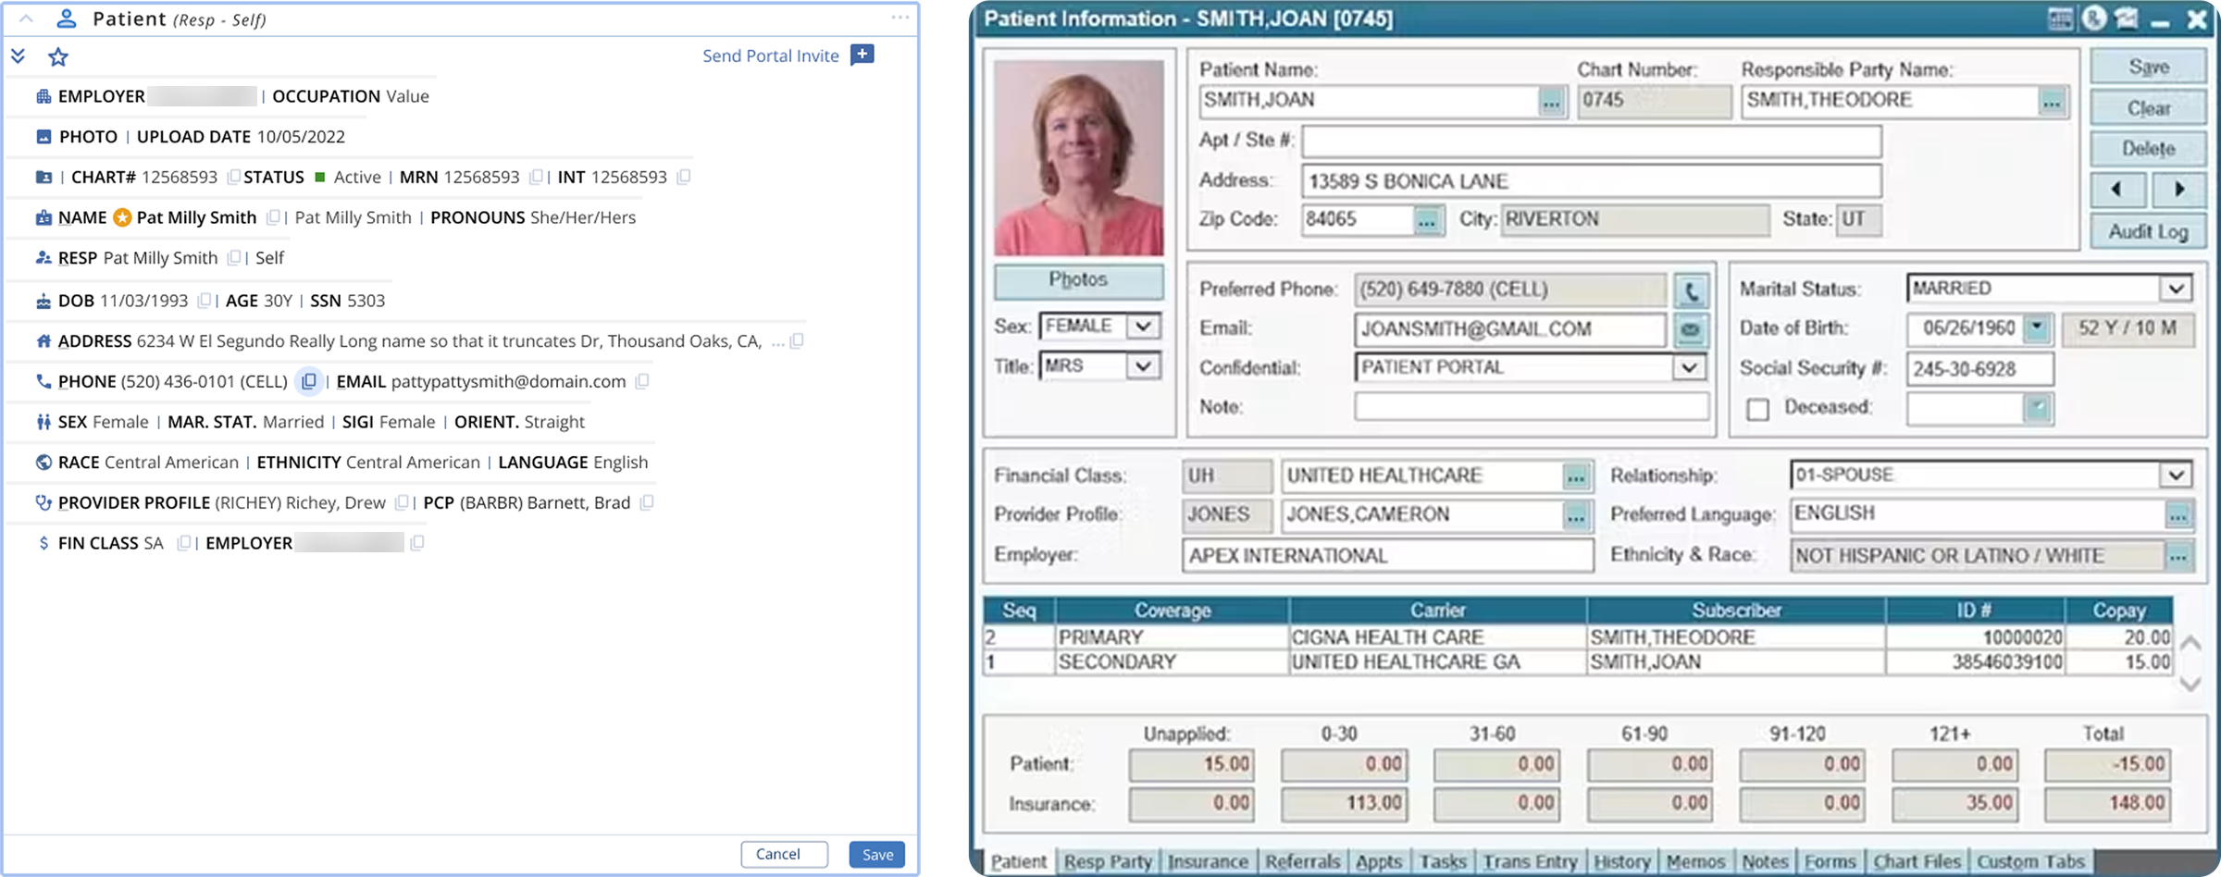This screenshot has width=2221, height=877.
Task: Switch to the Chart Files tab
Action: click(x=1917, y=861)
